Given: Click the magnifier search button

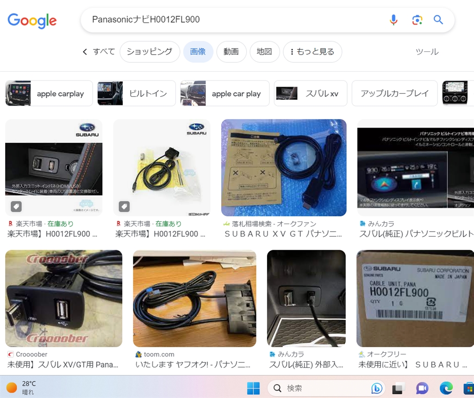Looking at the screenshot, I should click(438, 20).
